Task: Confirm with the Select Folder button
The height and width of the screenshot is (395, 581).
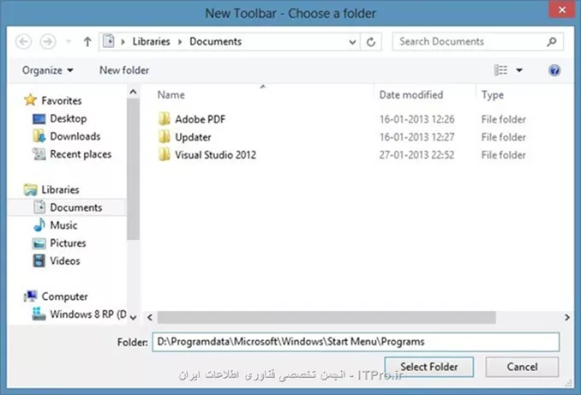Action: coord(429,367)
